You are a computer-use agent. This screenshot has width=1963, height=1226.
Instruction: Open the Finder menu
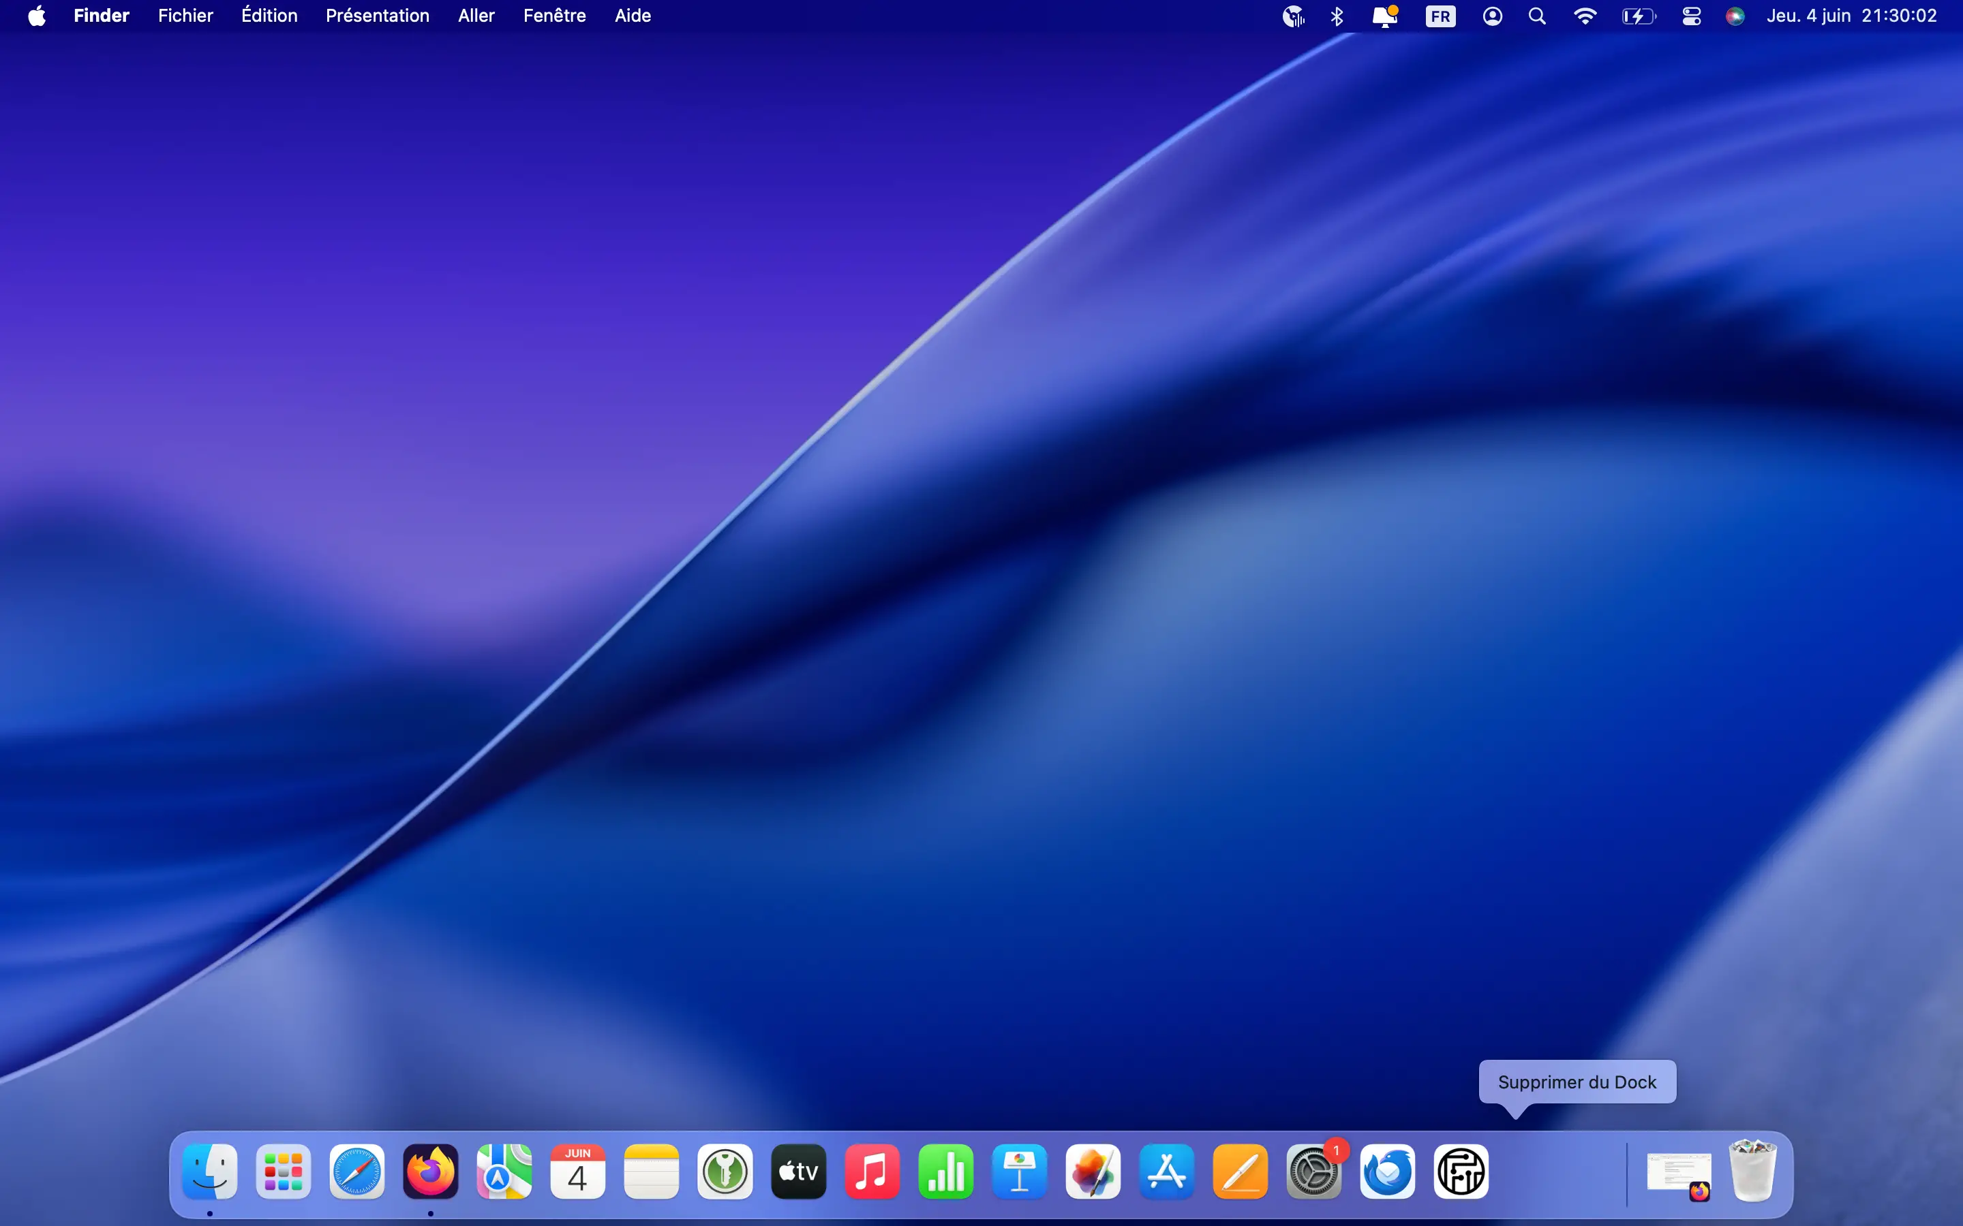[x=102, y=16]
